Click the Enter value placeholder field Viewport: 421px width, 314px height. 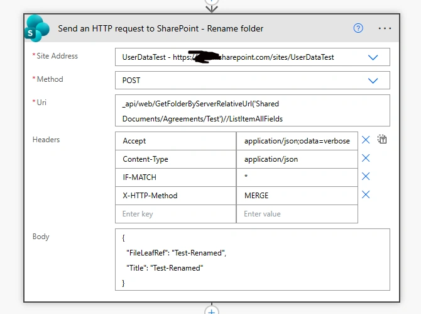[x=297, y=214]
